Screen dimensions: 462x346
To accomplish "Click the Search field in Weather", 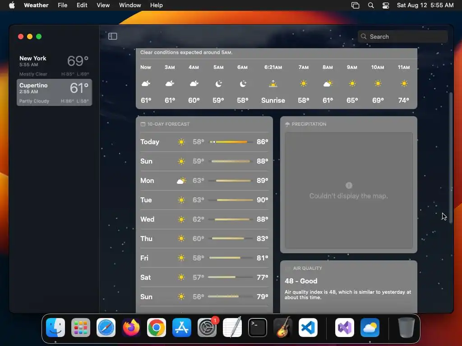I will pyautogui.click(x=402, y=36).
